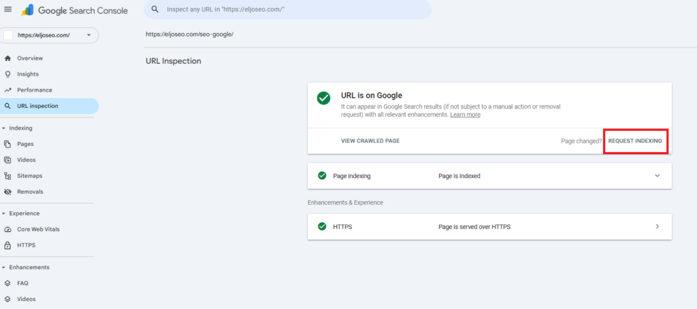The width and height of the screenshot is (697, 309).
Task: Click the URL inspection magnifier icon in the sidebar
Action: pyautogui.click(x=7, y=106)
